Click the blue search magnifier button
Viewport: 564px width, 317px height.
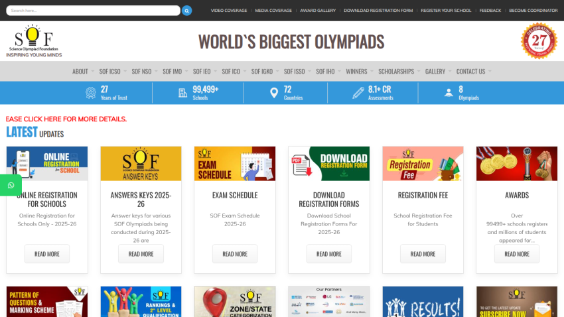point(186,11)
